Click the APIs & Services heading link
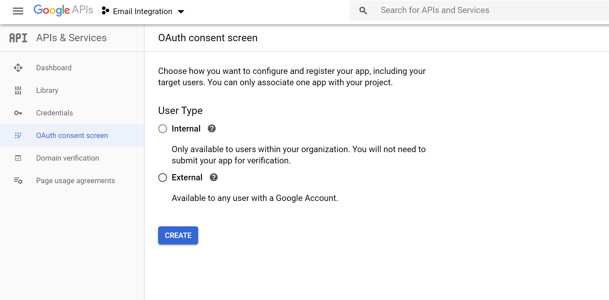 tap(71, 38)
